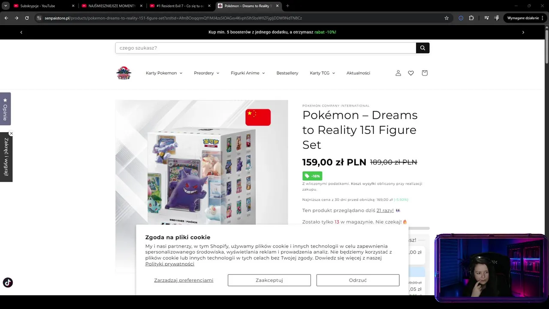Open the 'Zakręć i wygraj!' side tab
Image resolution: width=549 pixels, height=309 pixels.
[x=6, y=157]
